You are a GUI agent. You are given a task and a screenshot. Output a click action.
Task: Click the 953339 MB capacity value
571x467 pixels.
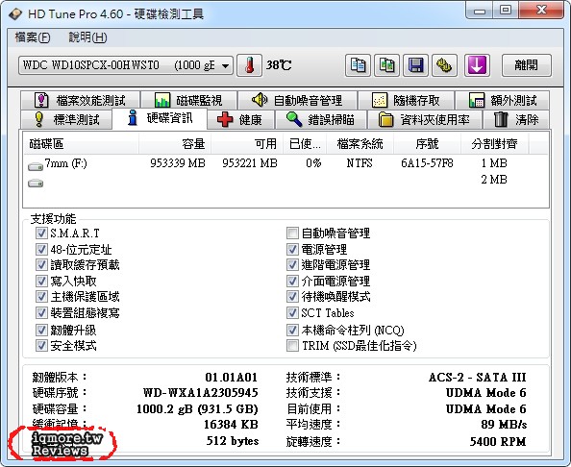click(178, 163)
